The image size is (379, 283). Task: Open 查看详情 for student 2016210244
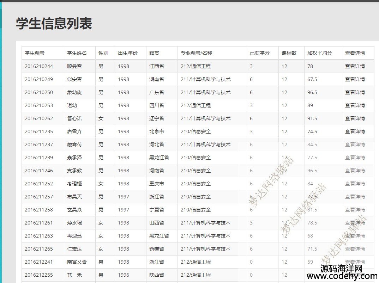(x=355, y=66)
